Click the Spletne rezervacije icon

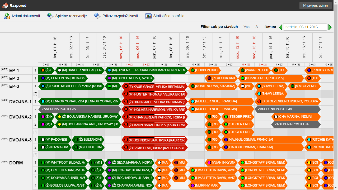click(x=50, y=16)
